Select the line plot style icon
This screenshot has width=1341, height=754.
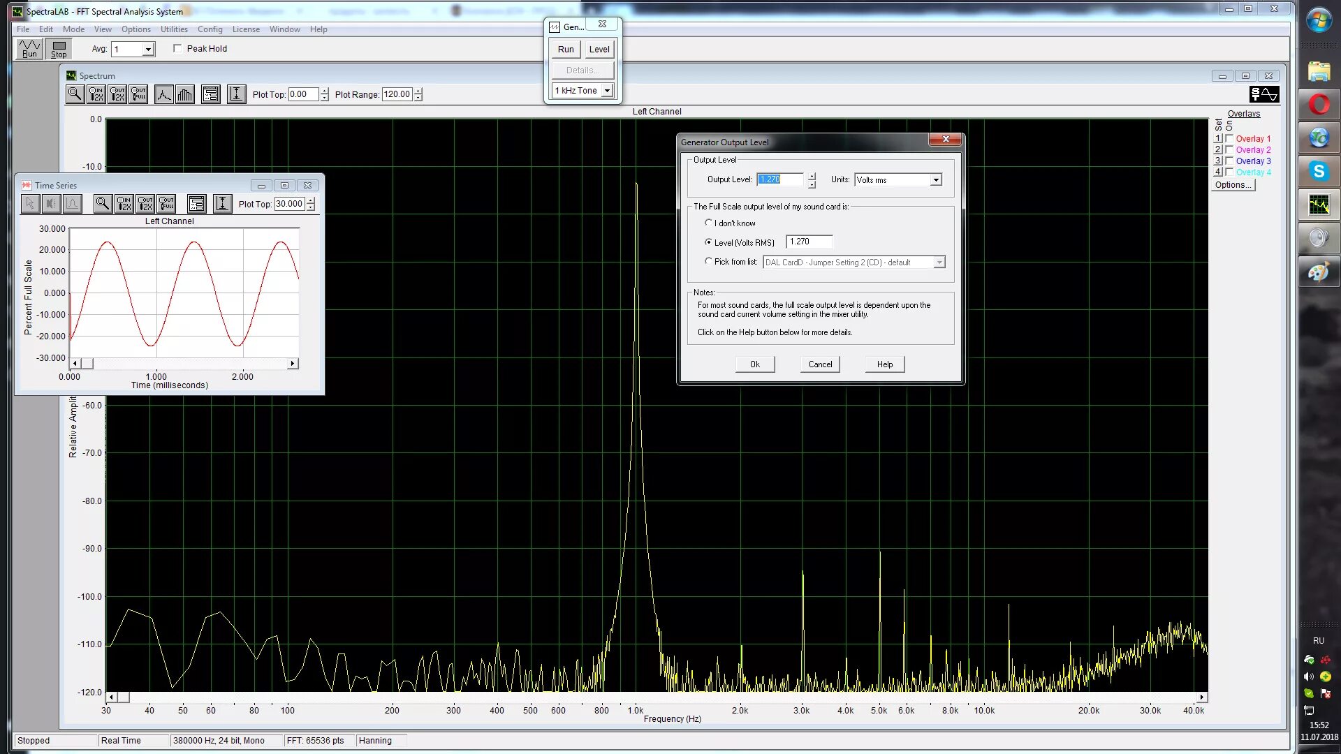163,94
